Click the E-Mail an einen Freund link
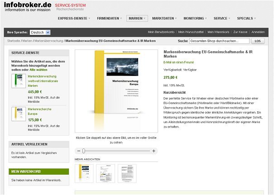 tap(180, 61)
